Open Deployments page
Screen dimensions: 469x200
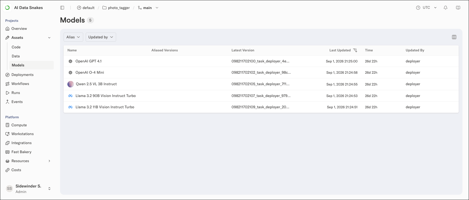click(x=22, y=75)
